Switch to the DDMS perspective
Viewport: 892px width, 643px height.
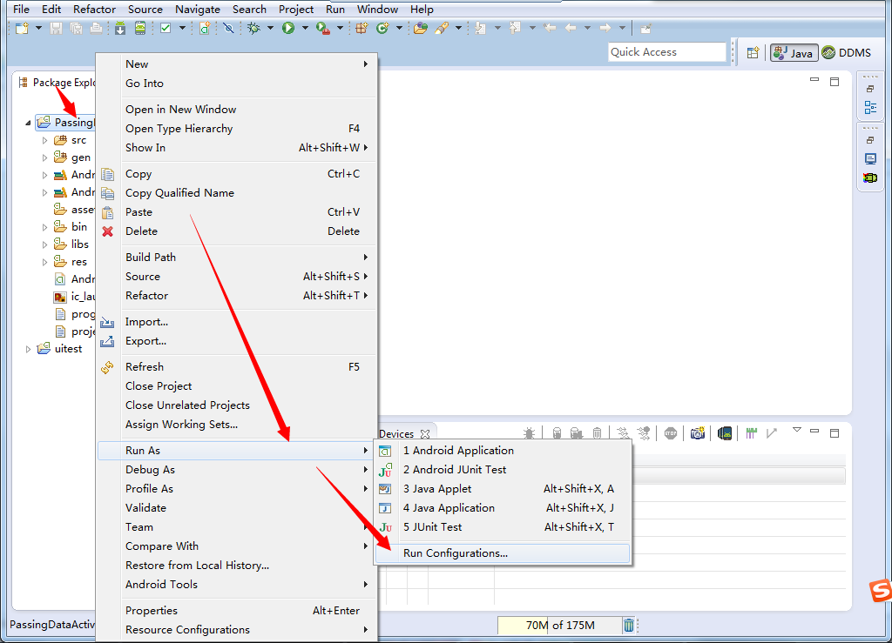[847, 53]
